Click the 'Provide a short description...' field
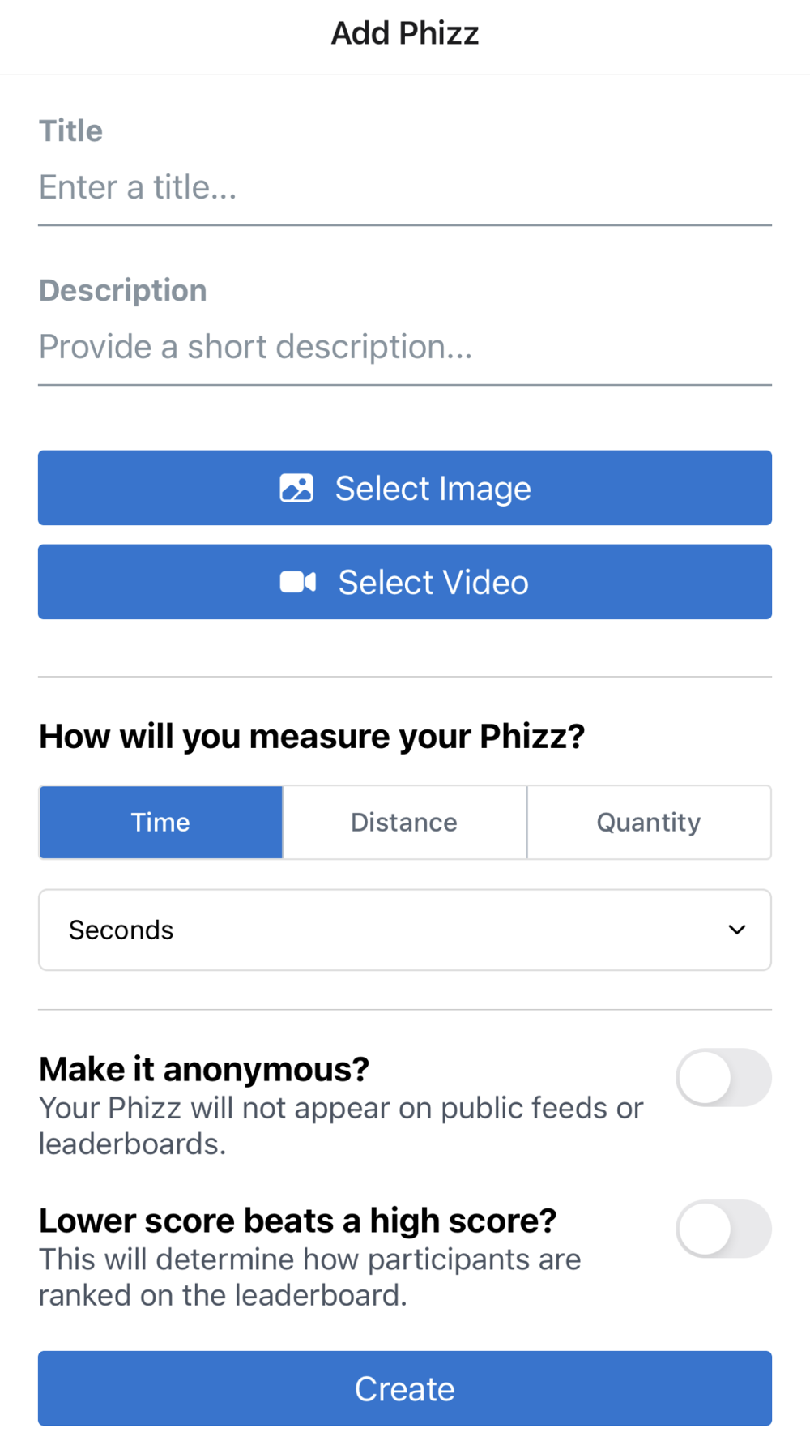Viewport: 810px width, 1441px height. (x=404, y=347)
